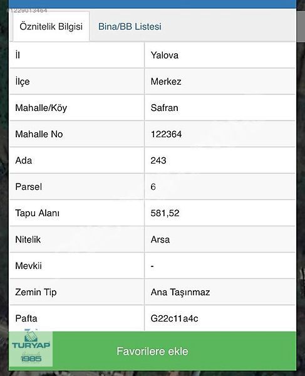The width and height of the screenshot is (305, 376).
Task: Select the Ana Taşınmaz value
Action: (x=180, y=292)
